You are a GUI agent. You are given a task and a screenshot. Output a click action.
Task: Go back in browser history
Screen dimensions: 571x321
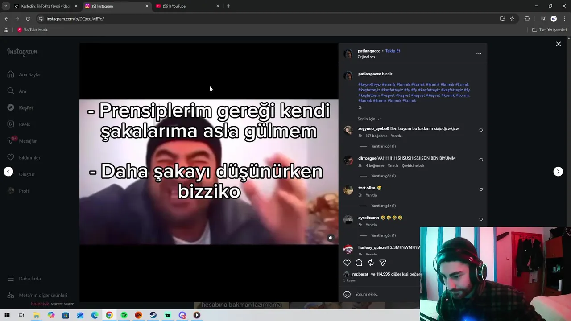coord(6,19)
